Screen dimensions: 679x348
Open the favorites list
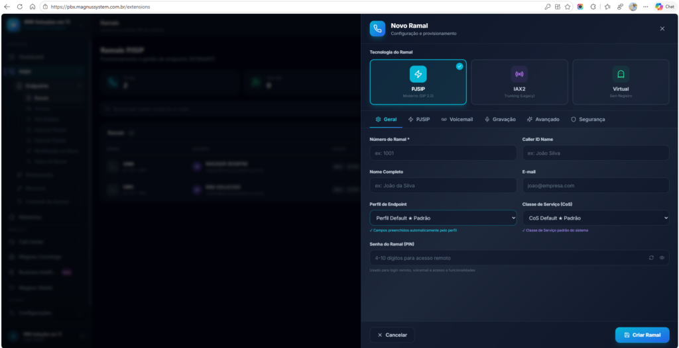pyautogui.click(x=607, y=7)
